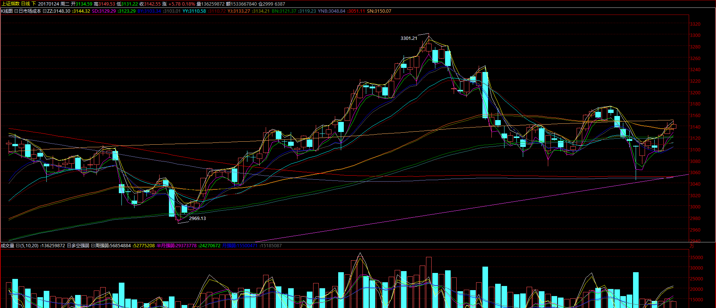Click the BN:3121.37 value
The image size is (716, 308).
284,11
